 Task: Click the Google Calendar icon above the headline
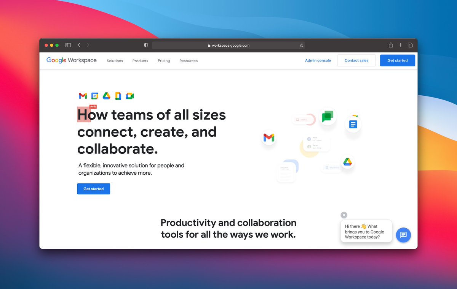coord(95,96)
